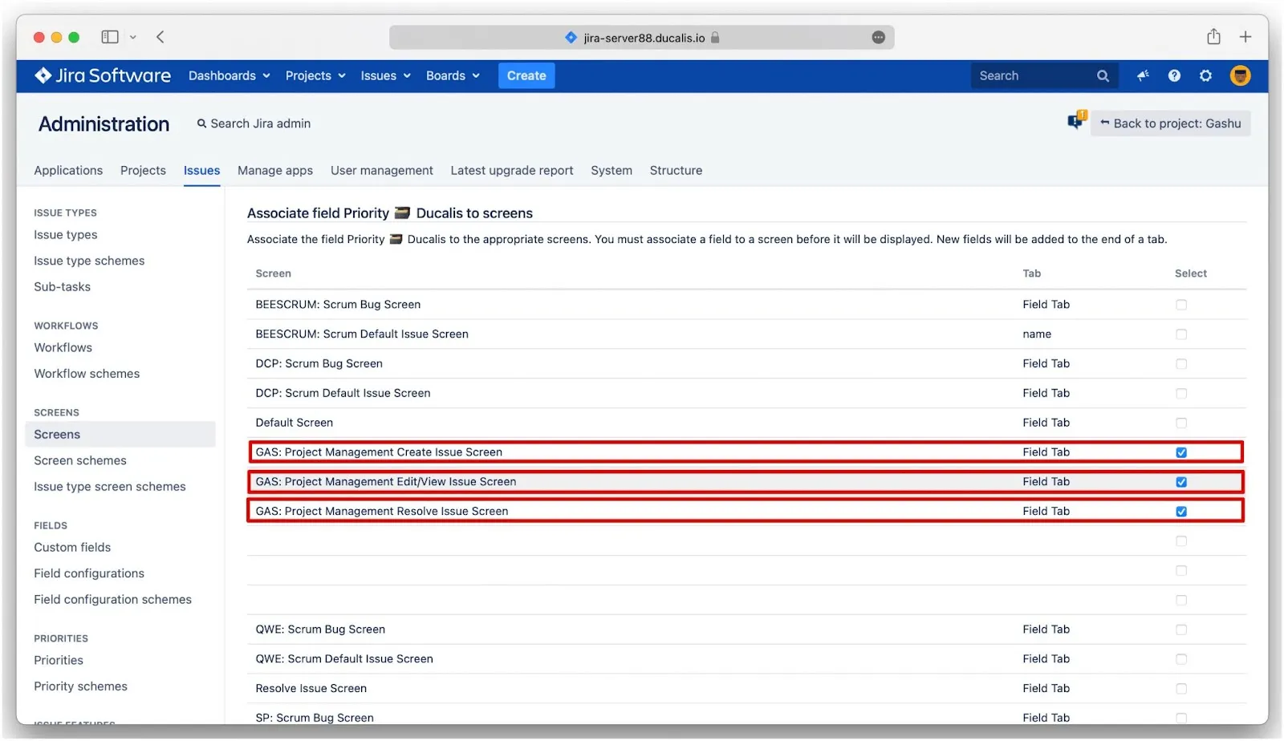Open the settings gear icon

1205,75
